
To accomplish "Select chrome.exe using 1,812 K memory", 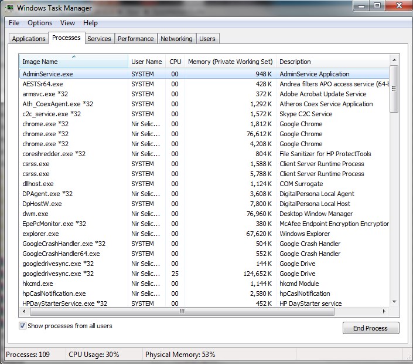I will [204, 124].
